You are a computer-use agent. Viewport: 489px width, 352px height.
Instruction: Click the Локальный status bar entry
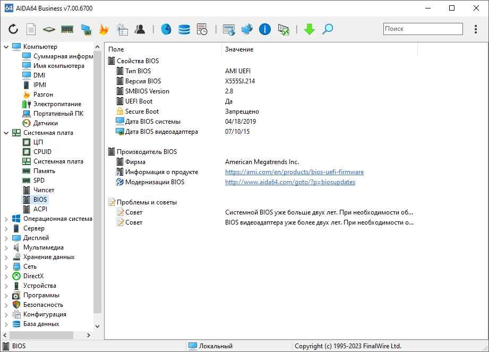click(x=211, y=346)
